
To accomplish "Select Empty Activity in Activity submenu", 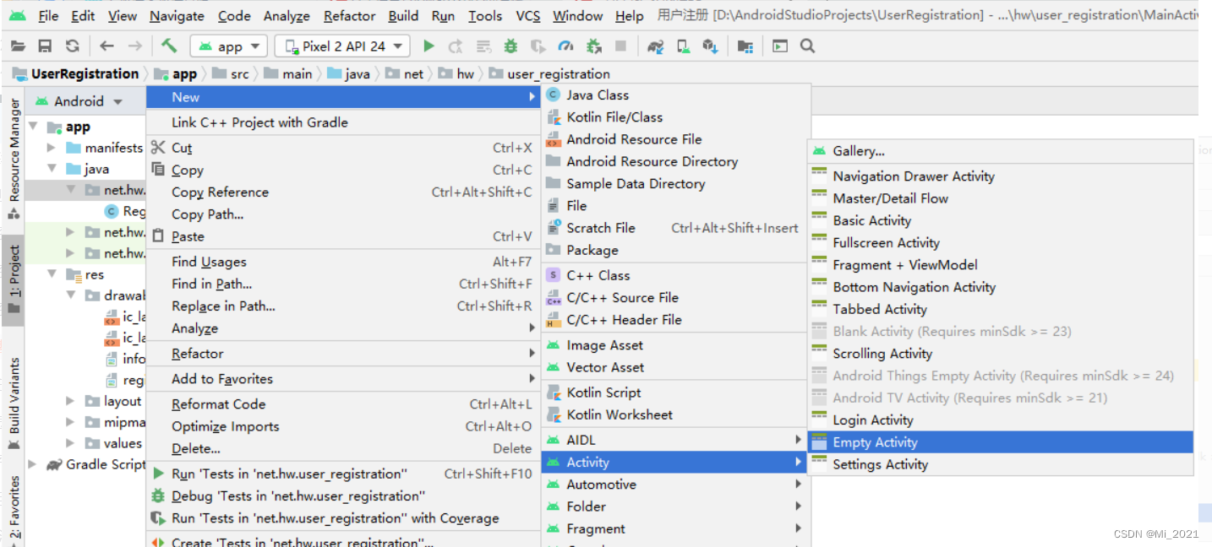I will (x=1001, y=442).
